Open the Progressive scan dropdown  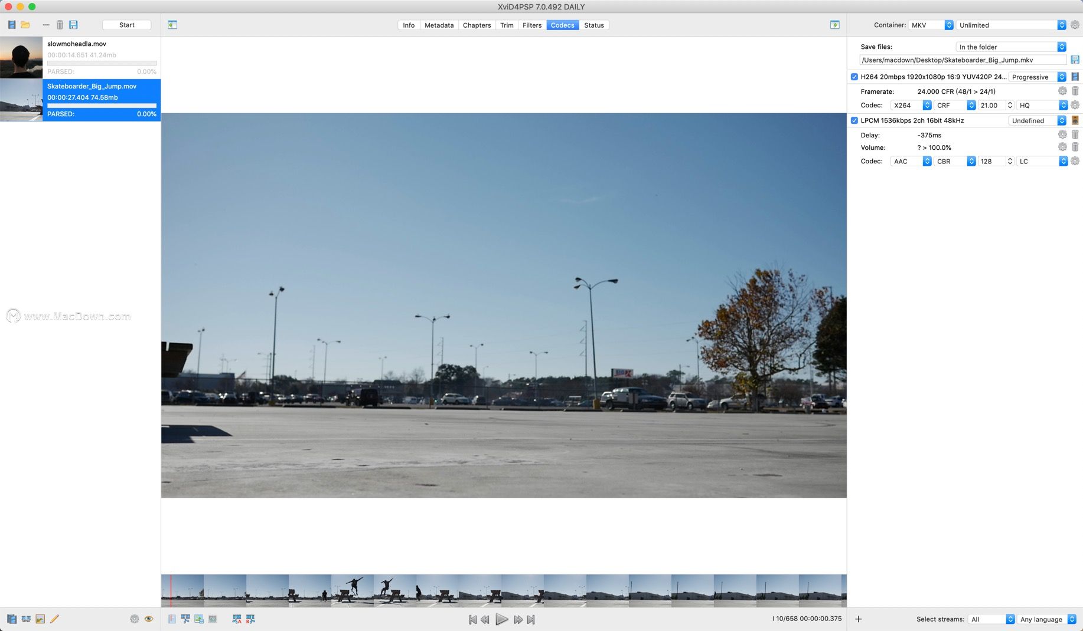tap(1038, 77)
